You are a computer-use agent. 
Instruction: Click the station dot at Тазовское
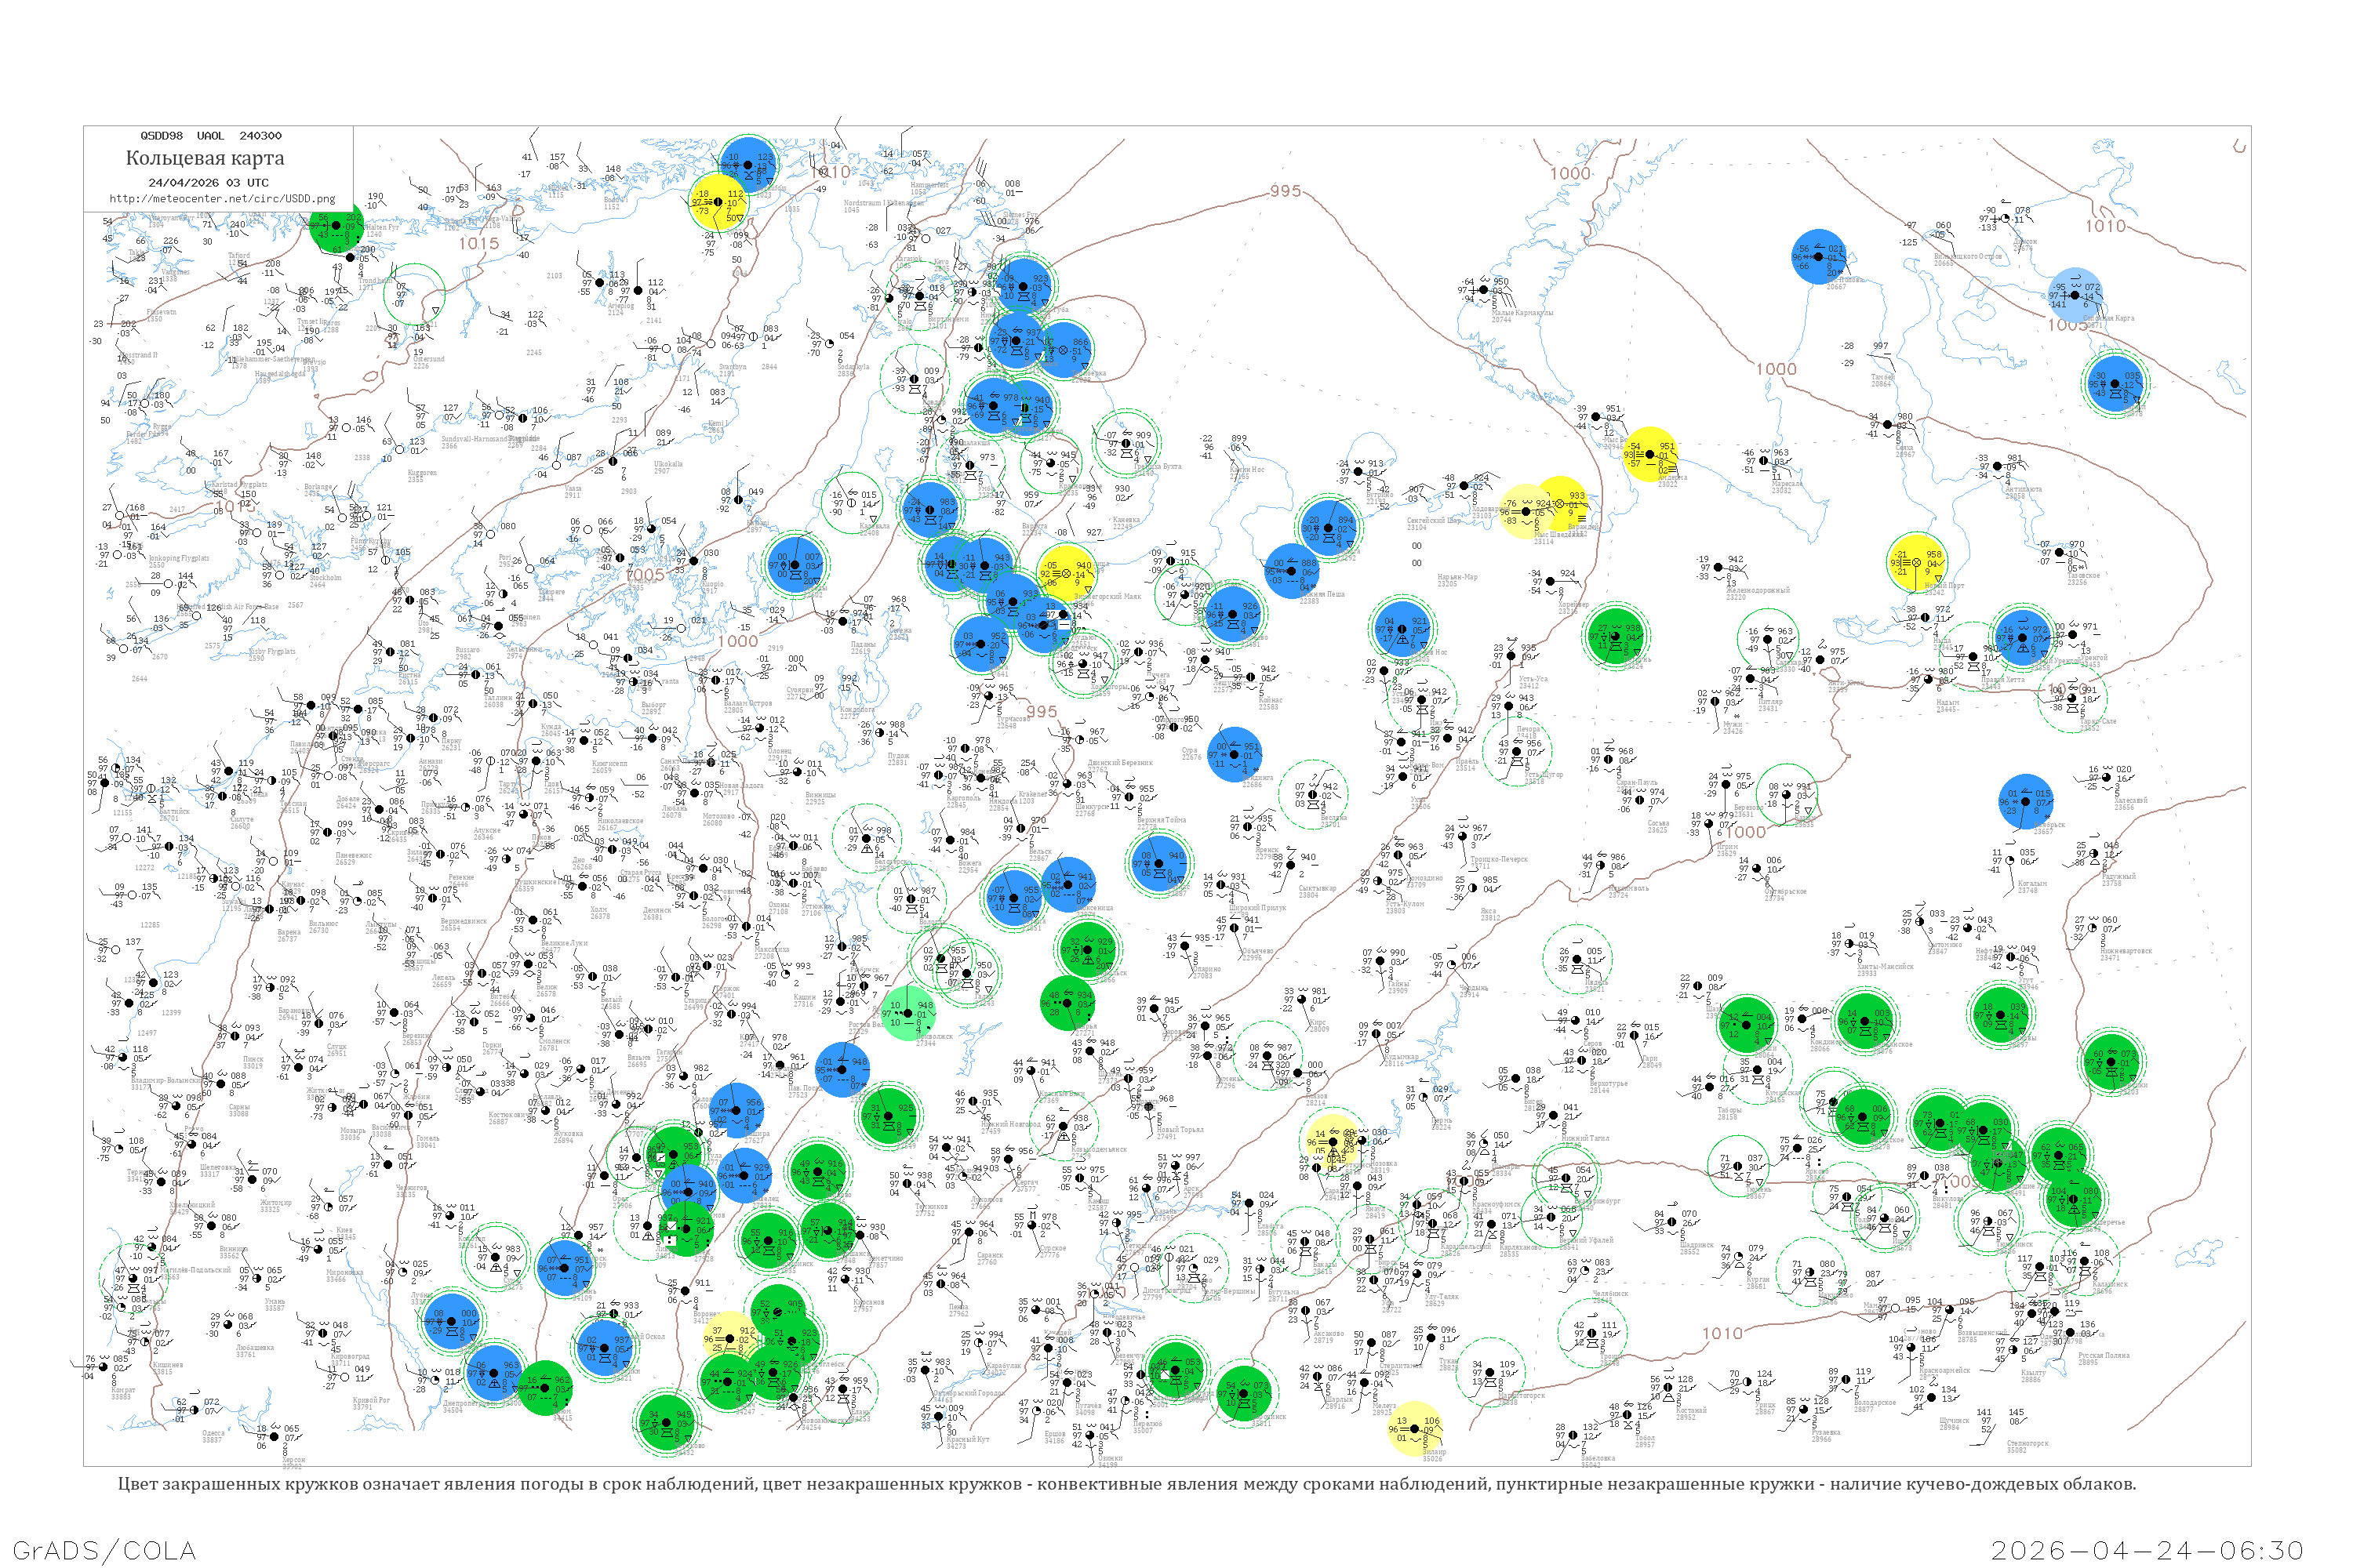pyautogui.click(x=2059, y=553)
